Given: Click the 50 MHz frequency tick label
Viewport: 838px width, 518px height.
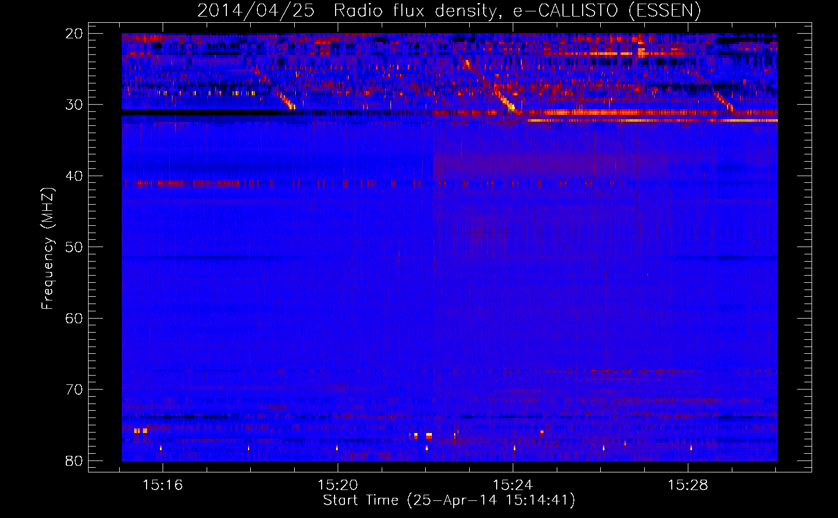Looking at the screenshot, I should coord(74,247).
